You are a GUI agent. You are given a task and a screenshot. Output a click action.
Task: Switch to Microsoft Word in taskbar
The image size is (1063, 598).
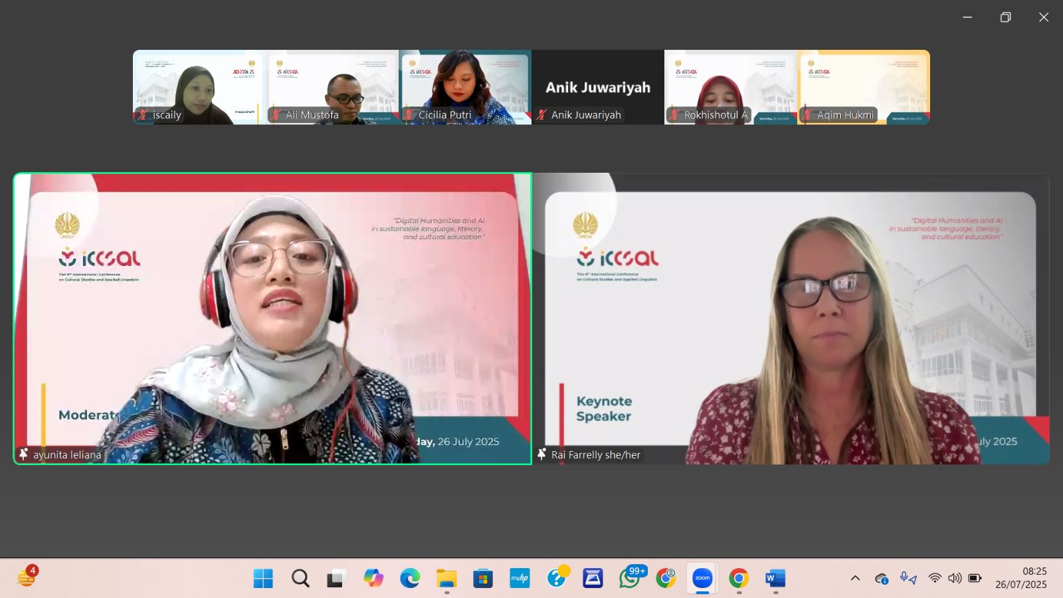coord(775,579)
